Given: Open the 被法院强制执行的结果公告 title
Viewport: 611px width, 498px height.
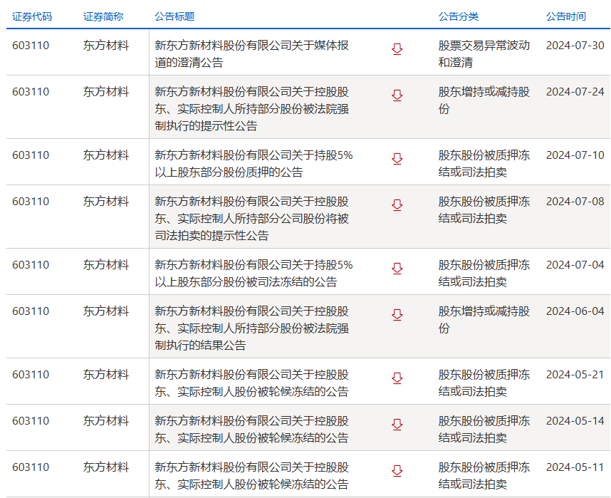Looking at the screenshot, I should pyautogui.click(x=251, y=328).
